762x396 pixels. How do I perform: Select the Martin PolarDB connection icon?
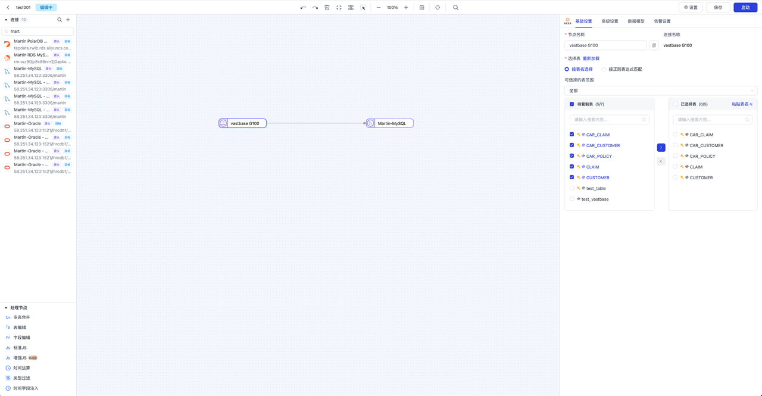[x=7, y=44]
